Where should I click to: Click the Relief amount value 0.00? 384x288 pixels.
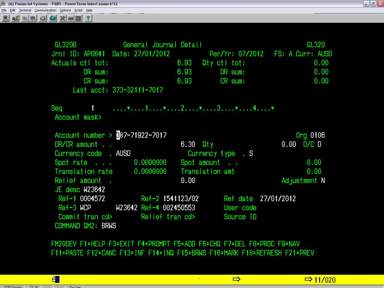coord(188,180)
